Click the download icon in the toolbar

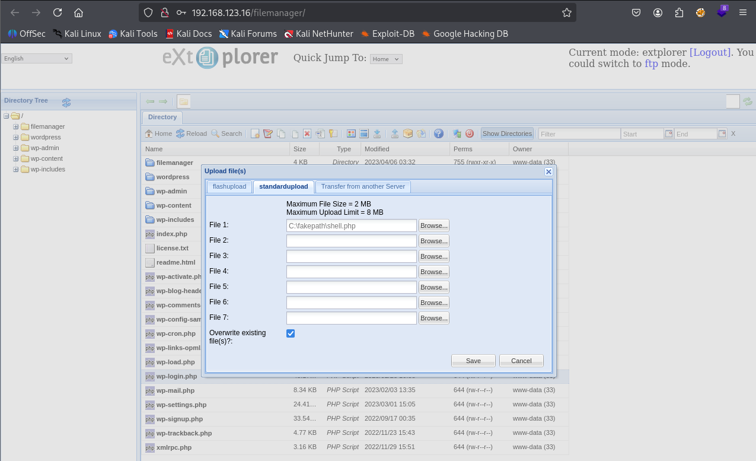pyautogui.click(x=377, y=133)
